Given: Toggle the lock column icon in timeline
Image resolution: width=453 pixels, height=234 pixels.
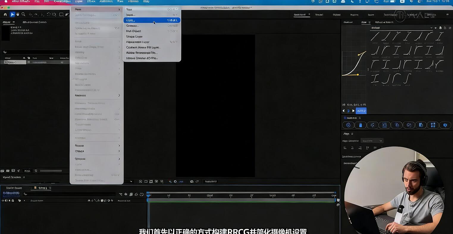Looking at the screenshot, I should pos(13,201).
